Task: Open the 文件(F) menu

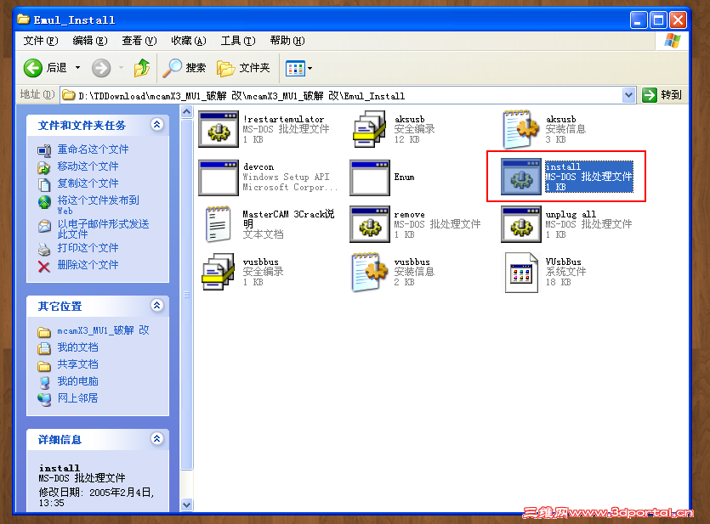Action: [41, 41]
